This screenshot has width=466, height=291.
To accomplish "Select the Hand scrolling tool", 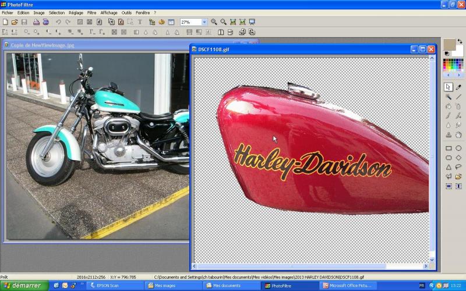I will 458,135.
